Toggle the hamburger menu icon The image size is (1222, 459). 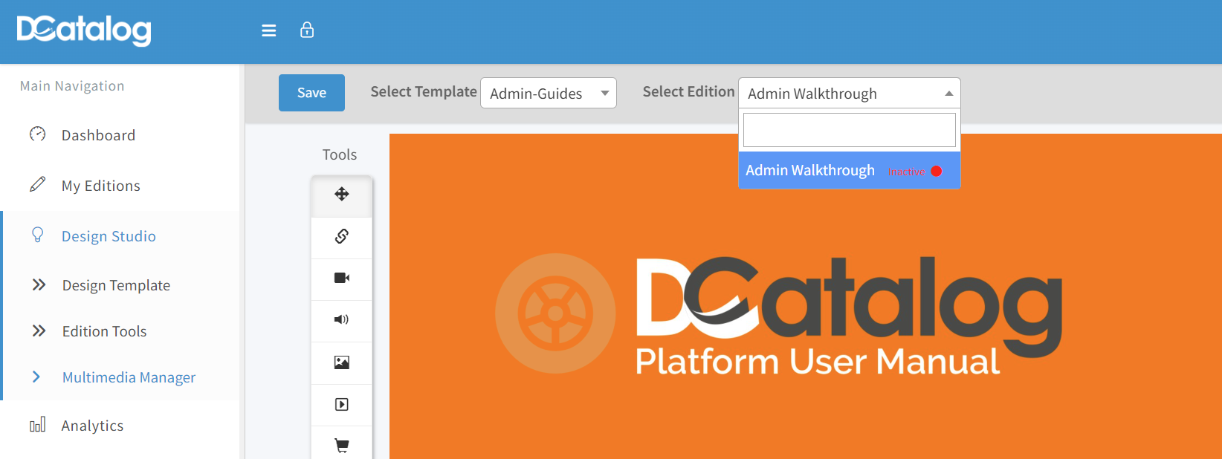(269, 30)
